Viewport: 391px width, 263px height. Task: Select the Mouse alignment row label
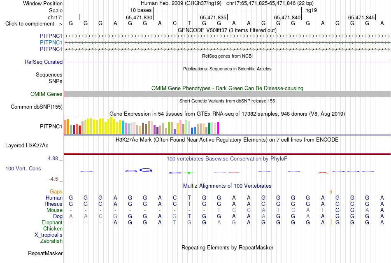tap(54, 210)
